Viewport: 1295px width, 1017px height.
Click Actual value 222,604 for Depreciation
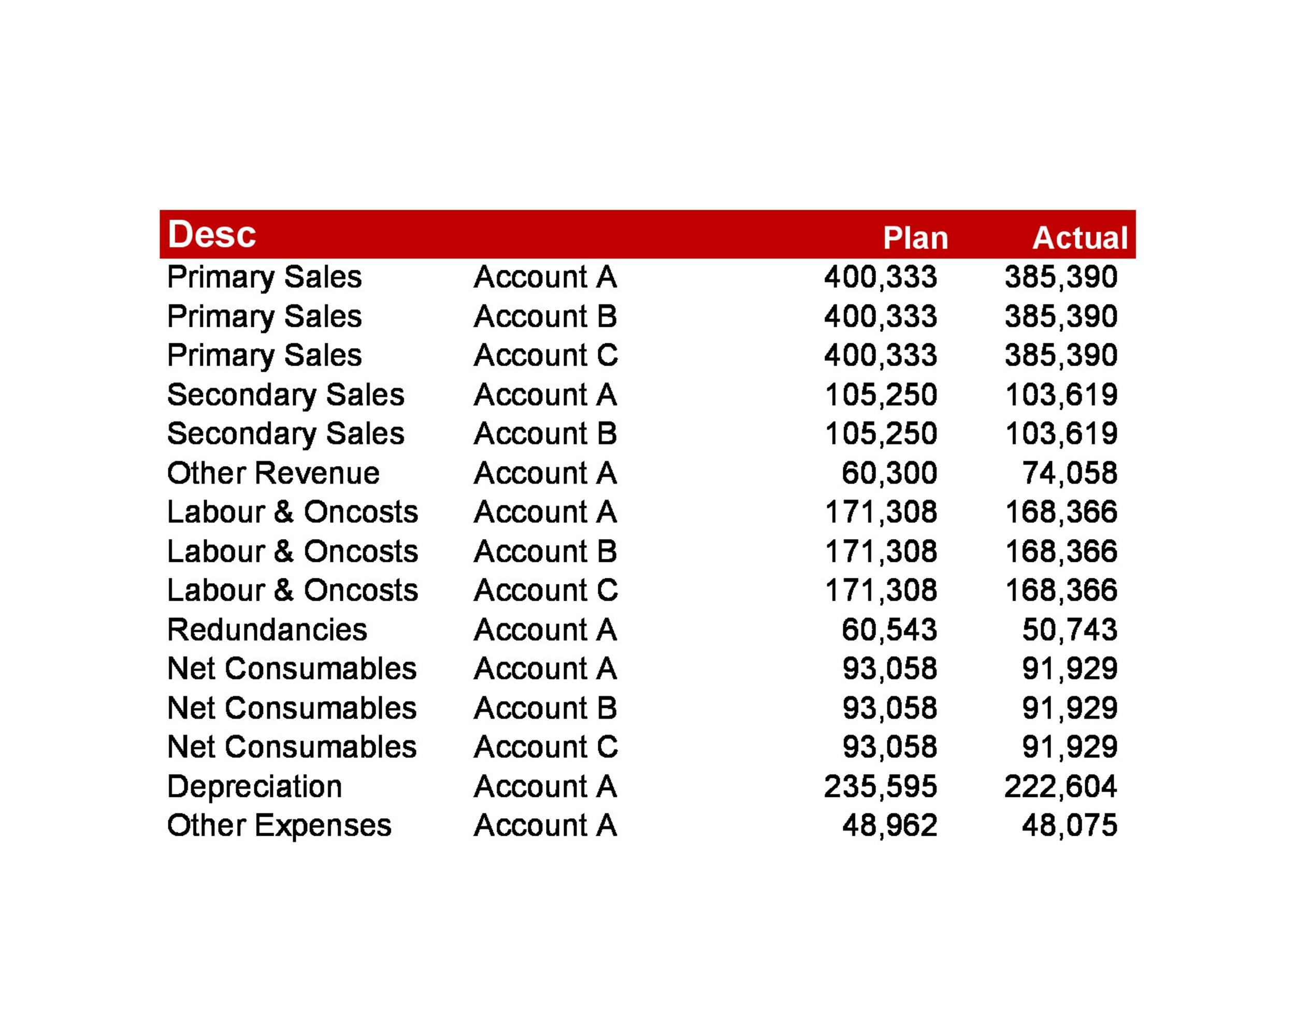[1061, 787]
